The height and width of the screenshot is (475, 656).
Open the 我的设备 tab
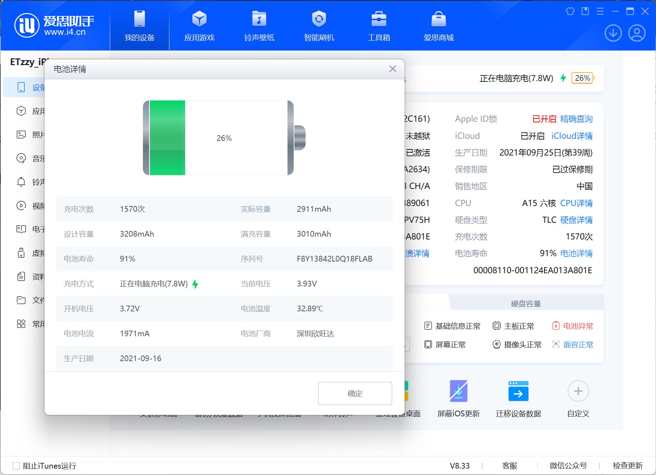(x=139, y=26)
